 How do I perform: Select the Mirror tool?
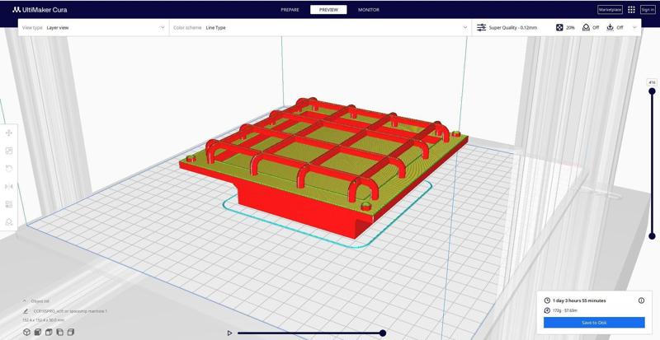pos(9,187)
